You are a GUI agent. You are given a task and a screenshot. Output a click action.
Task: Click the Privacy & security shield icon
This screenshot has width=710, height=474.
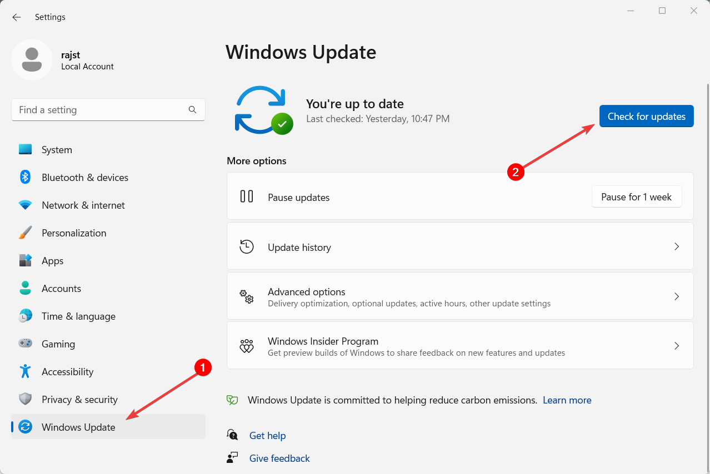[25, 399]
